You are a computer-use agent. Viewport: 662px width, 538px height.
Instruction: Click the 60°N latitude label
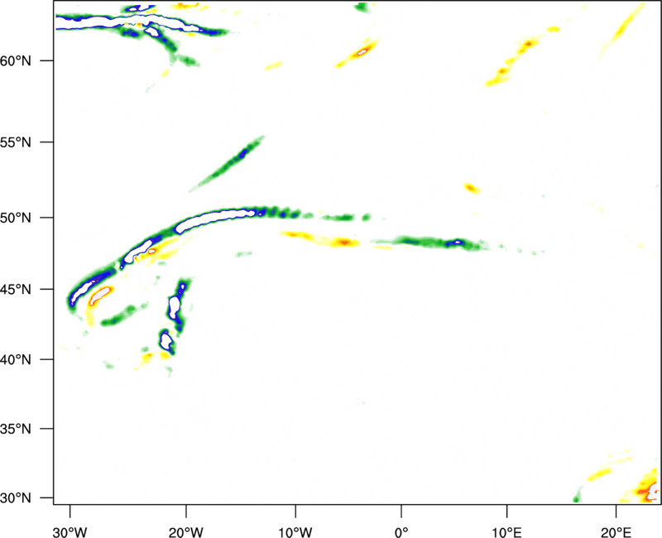click(x=16, y=60)
